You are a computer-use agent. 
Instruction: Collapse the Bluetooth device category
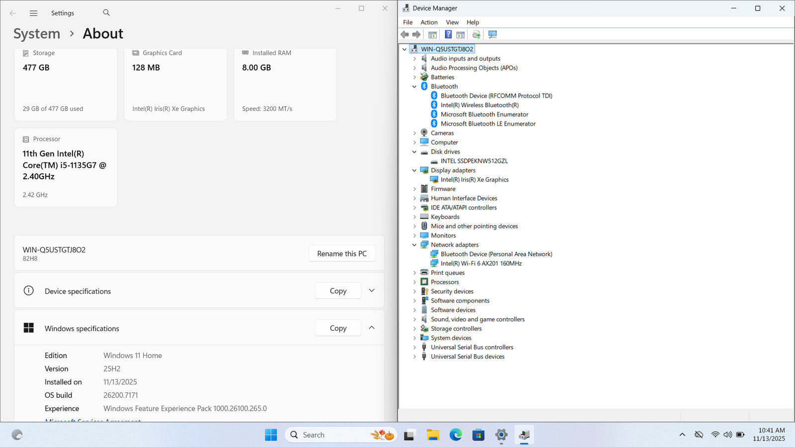pos(414,86)
